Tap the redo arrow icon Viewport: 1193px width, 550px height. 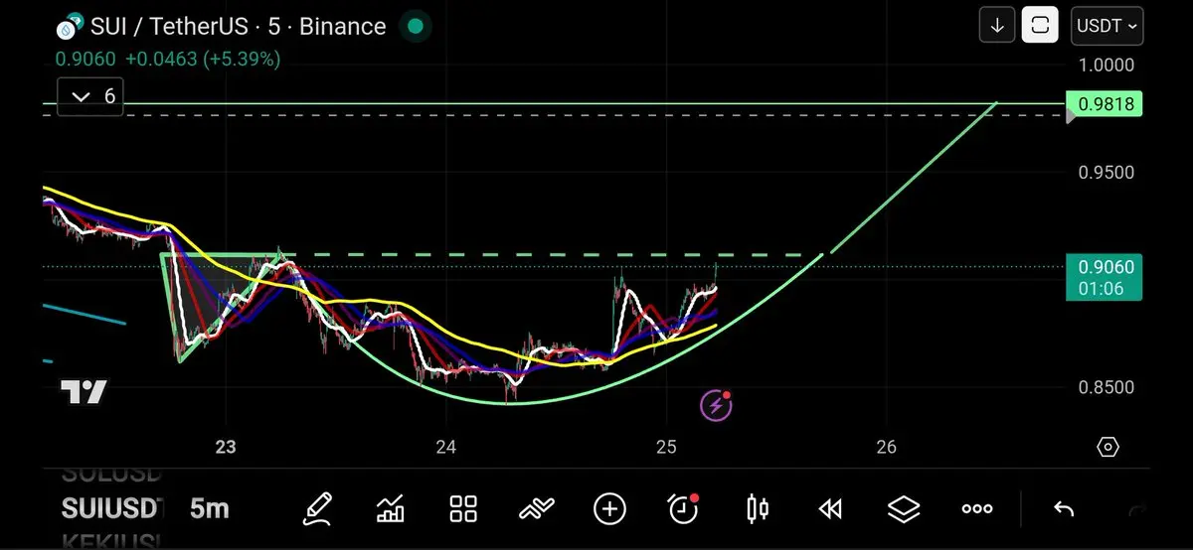(1137, 509)
